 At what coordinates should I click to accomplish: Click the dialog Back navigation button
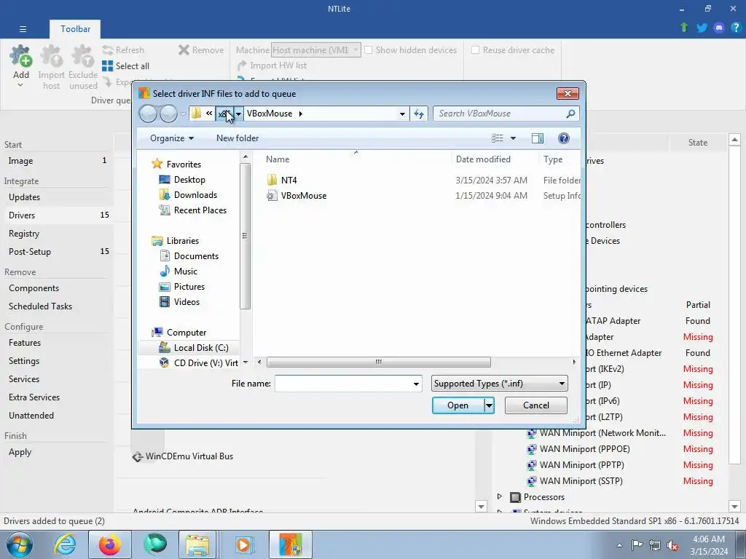(x=148, y=114)
